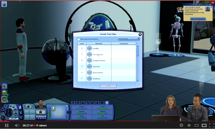Click the wishes group silhouette icon
215x129 pixels.
(x=28, y=107)
